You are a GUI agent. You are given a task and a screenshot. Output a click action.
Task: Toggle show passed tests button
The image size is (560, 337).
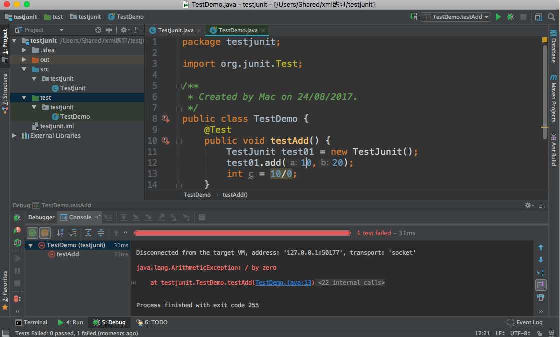(32, 233)
